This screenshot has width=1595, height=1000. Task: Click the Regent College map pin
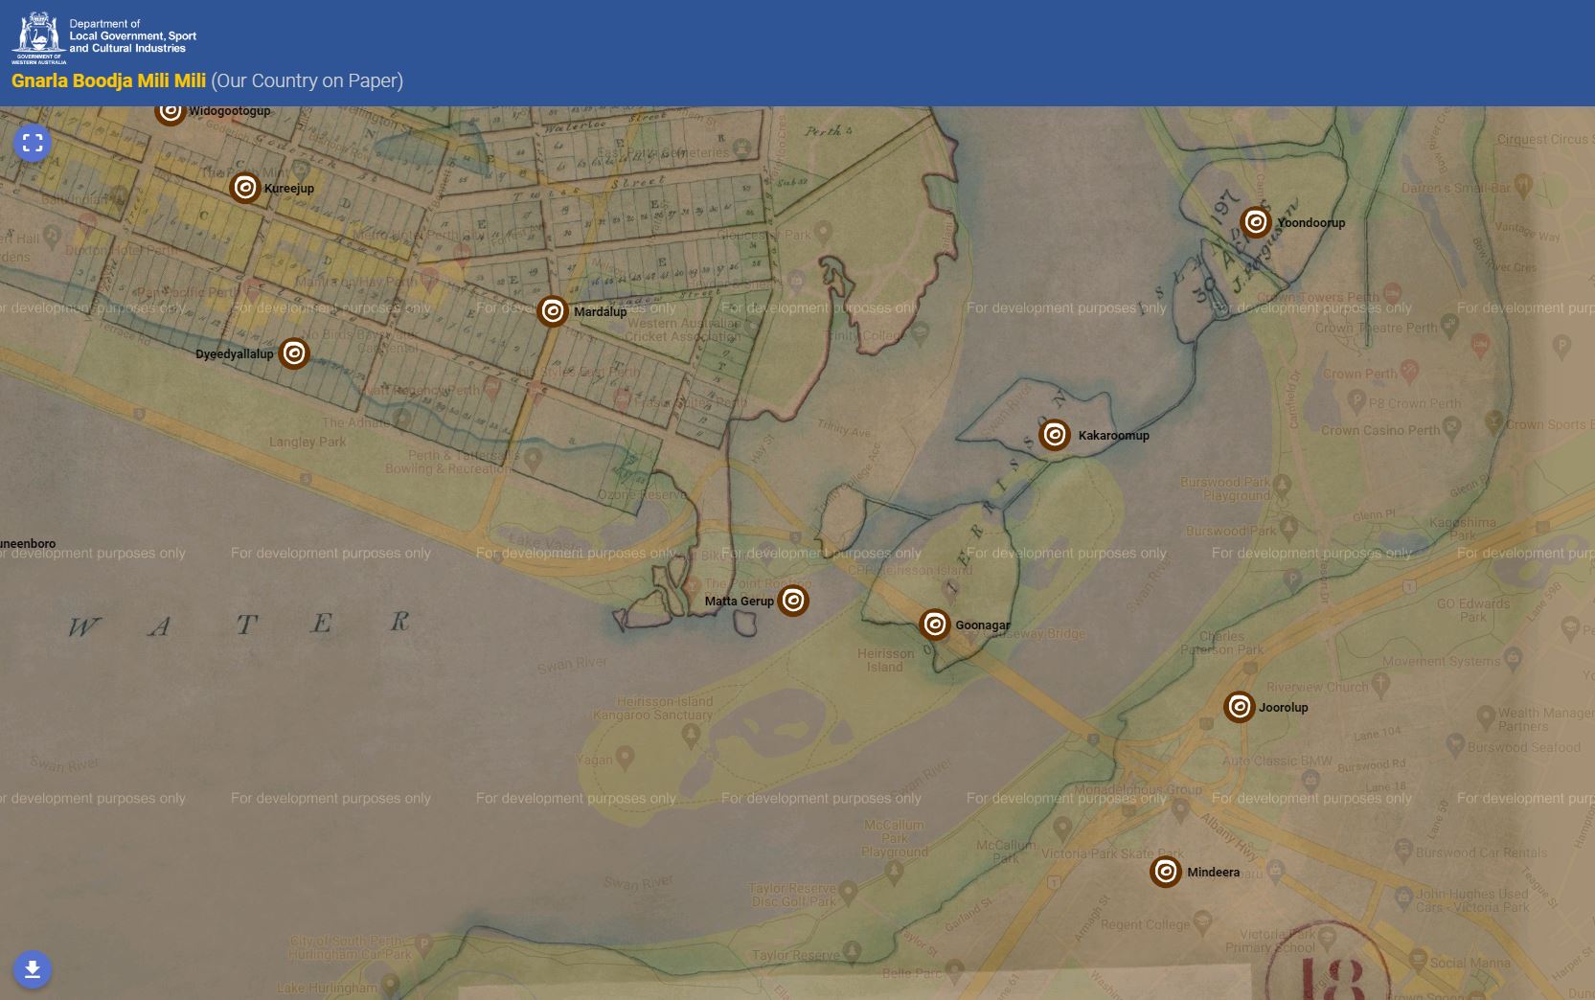pyautogui.click(x=1202, y=921)
